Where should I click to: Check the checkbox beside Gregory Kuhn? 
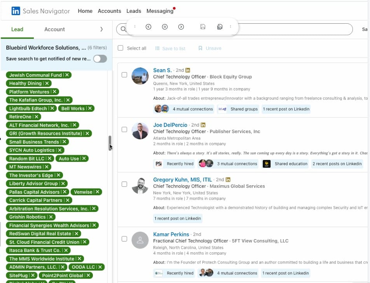tap(124, 184)
